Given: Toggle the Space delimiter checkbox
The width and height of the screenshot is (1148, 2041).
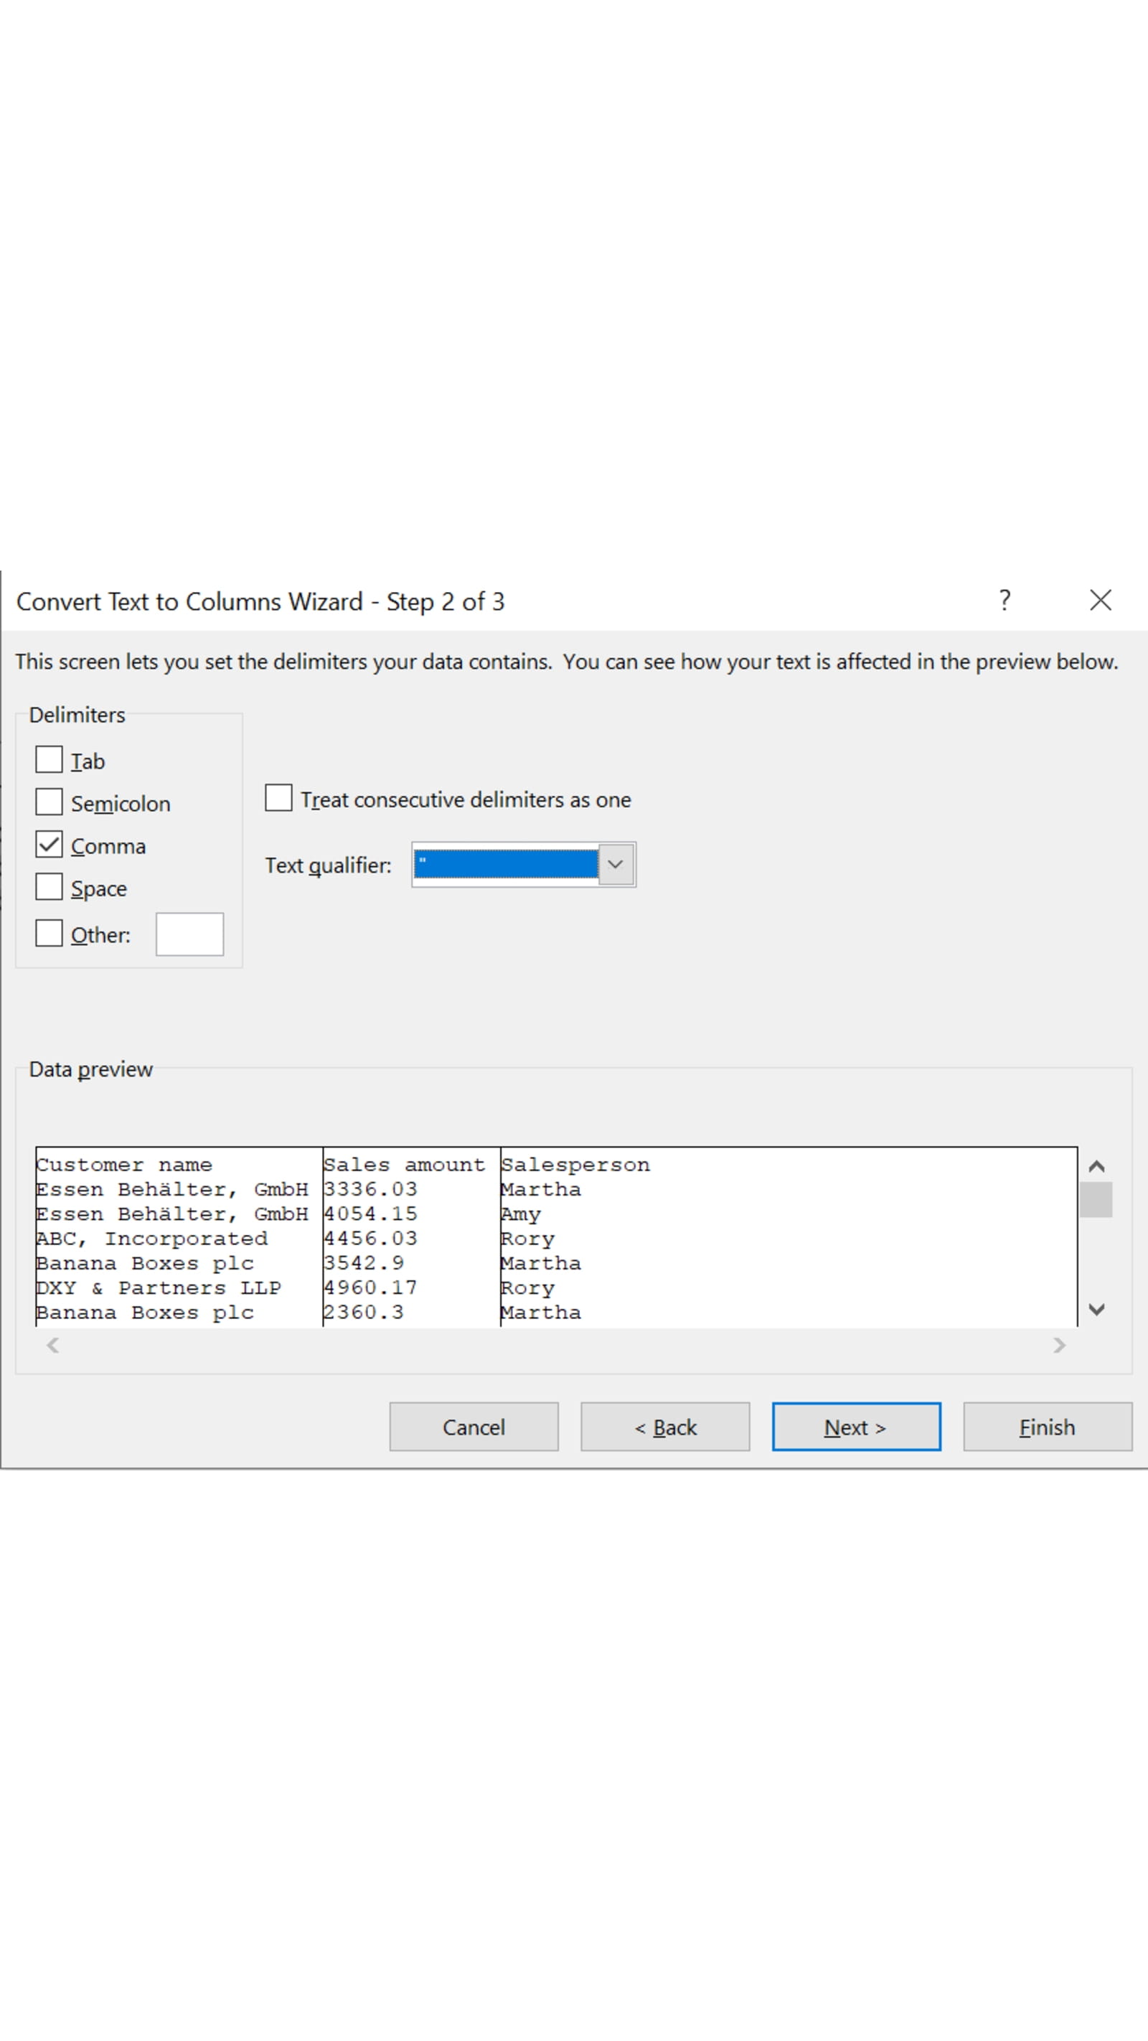Looking at the screenshot, I should tap(49, 886).
